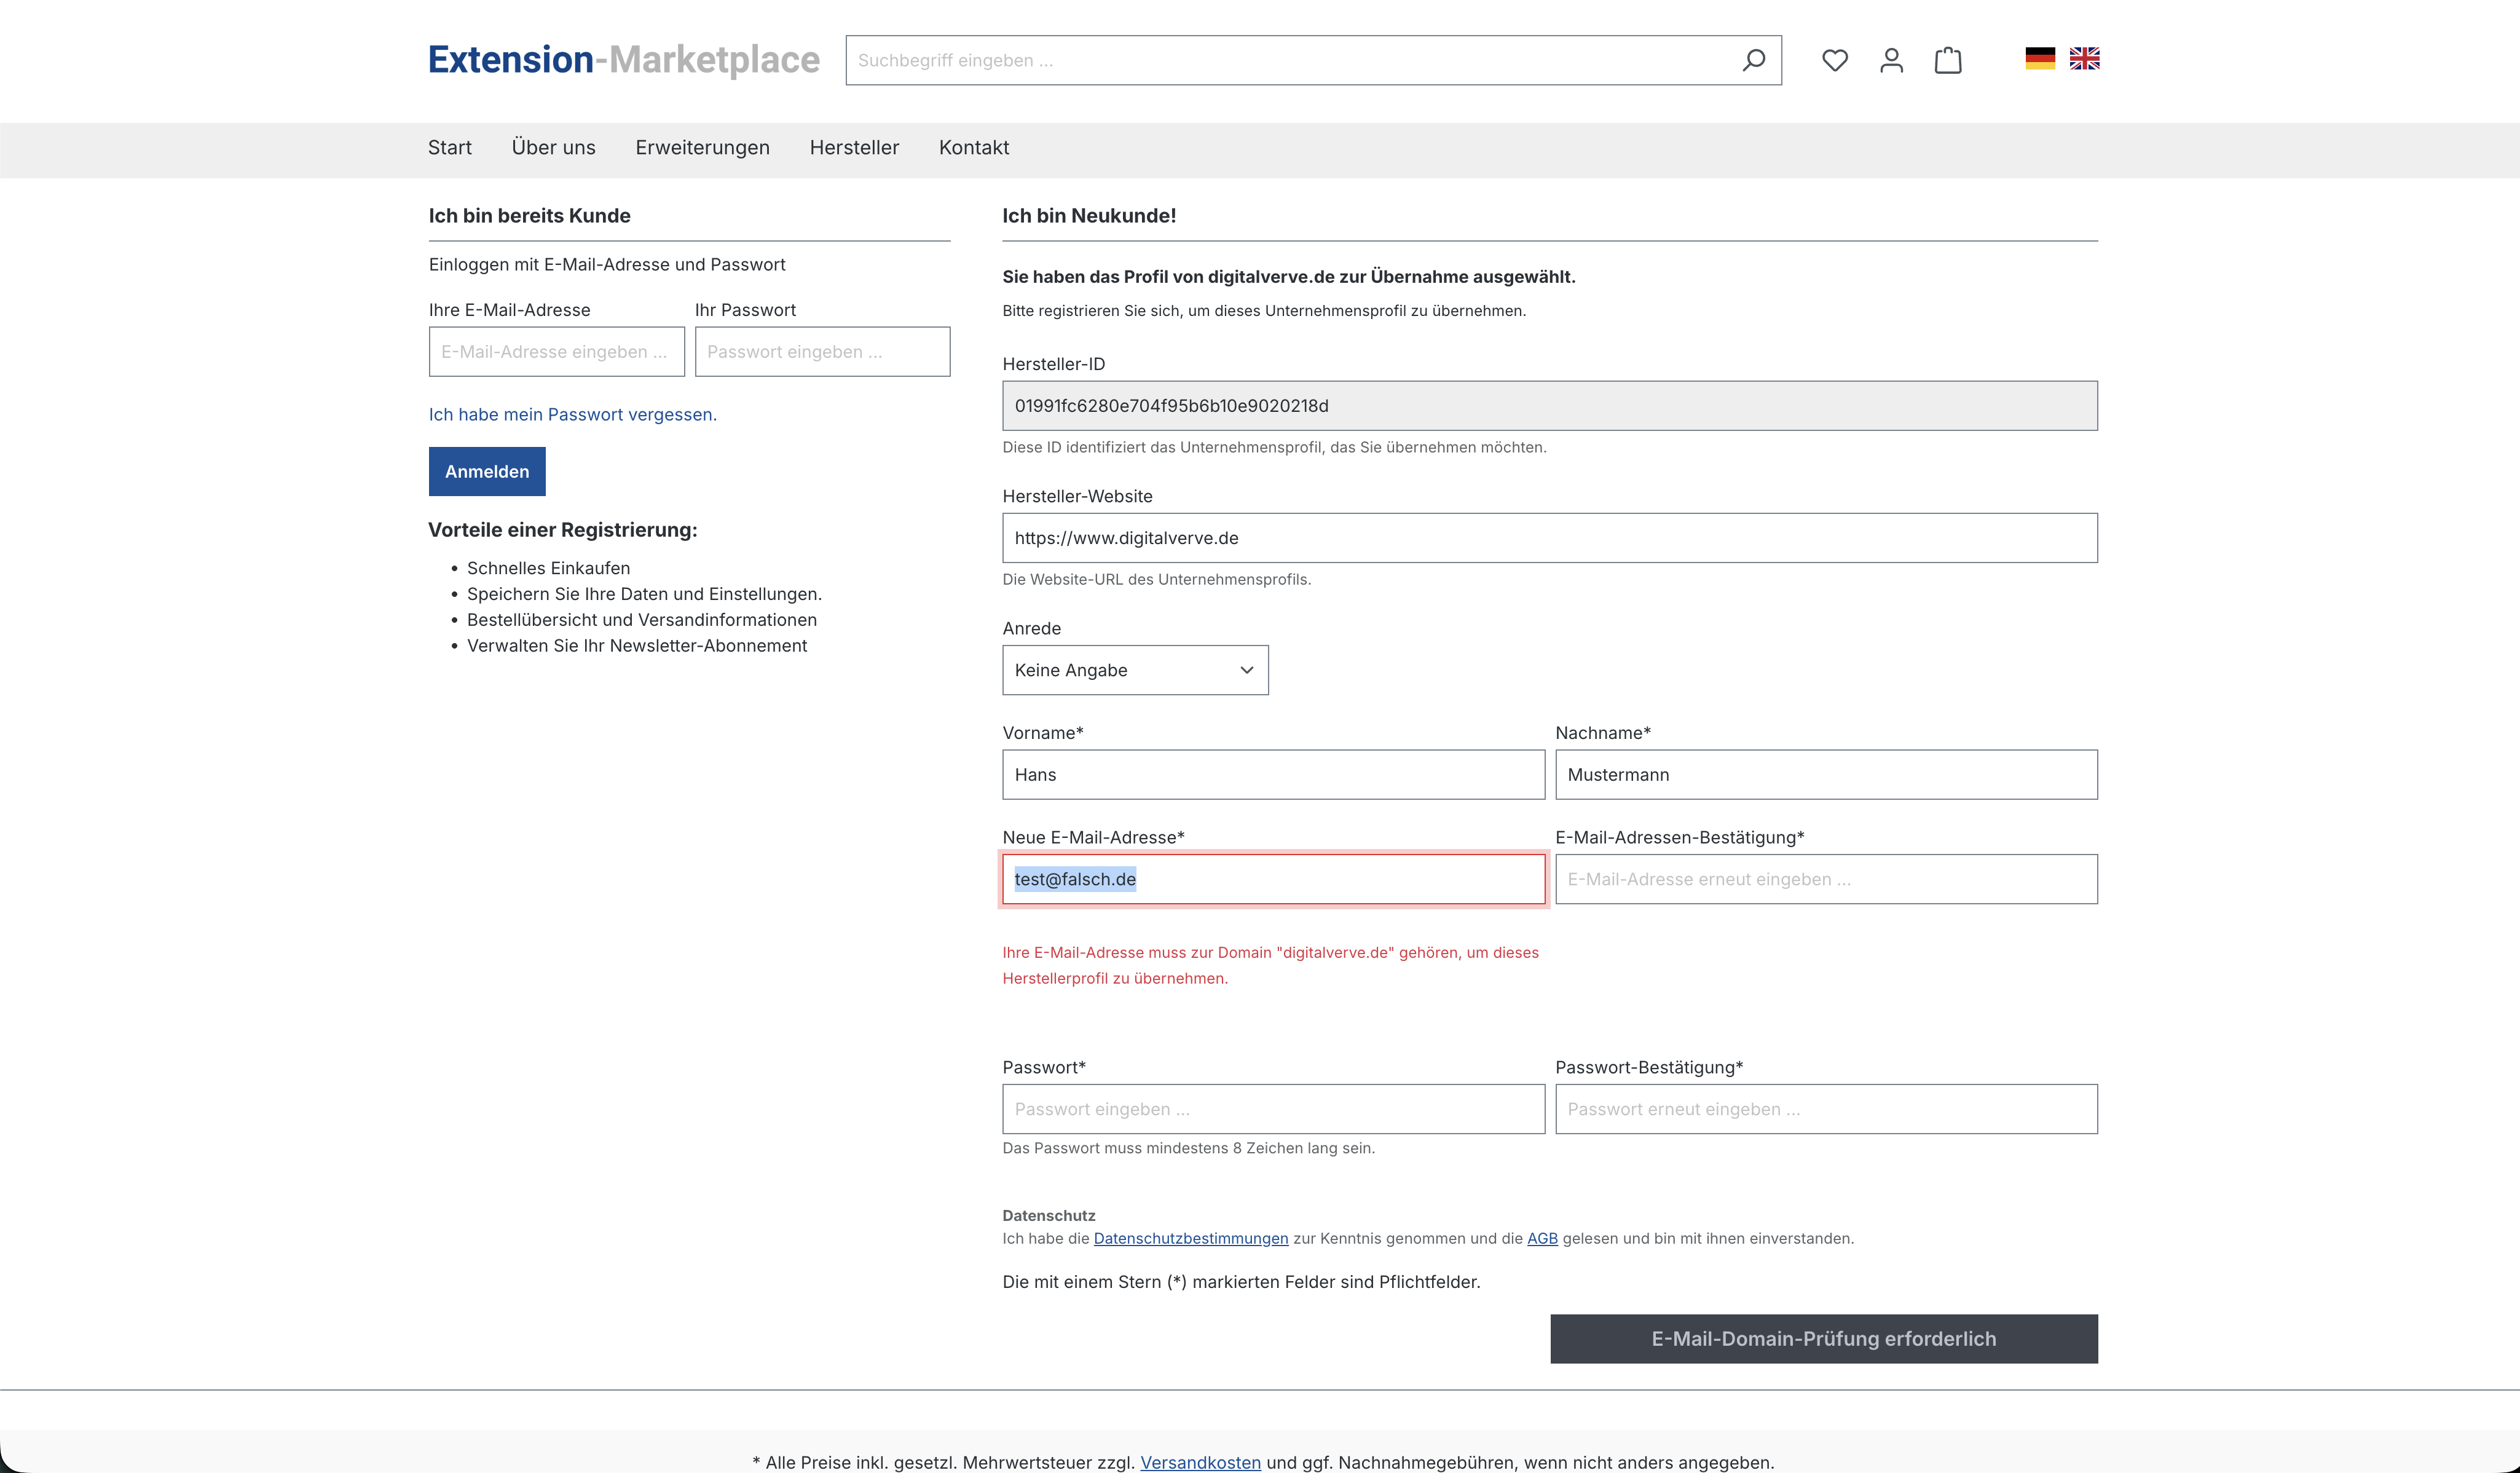This screenshot has width=2520, height=1473.
Task: Open the Erweiterungen menu item
Action: click(x=702, y=148)
